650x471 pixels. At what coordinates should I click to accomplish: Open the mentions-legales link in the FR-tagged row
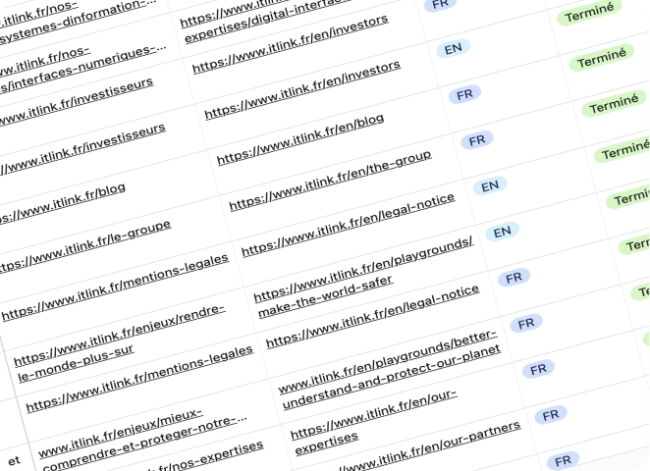(139, 379)
